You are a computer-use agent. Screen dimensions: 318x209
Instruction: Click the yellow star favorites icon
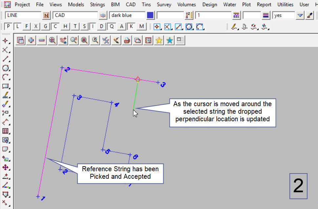159,40
